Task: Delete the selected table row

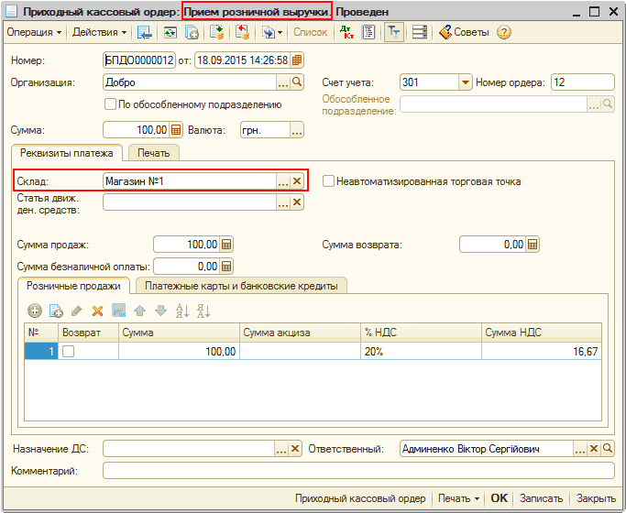Action: [97, 311]
